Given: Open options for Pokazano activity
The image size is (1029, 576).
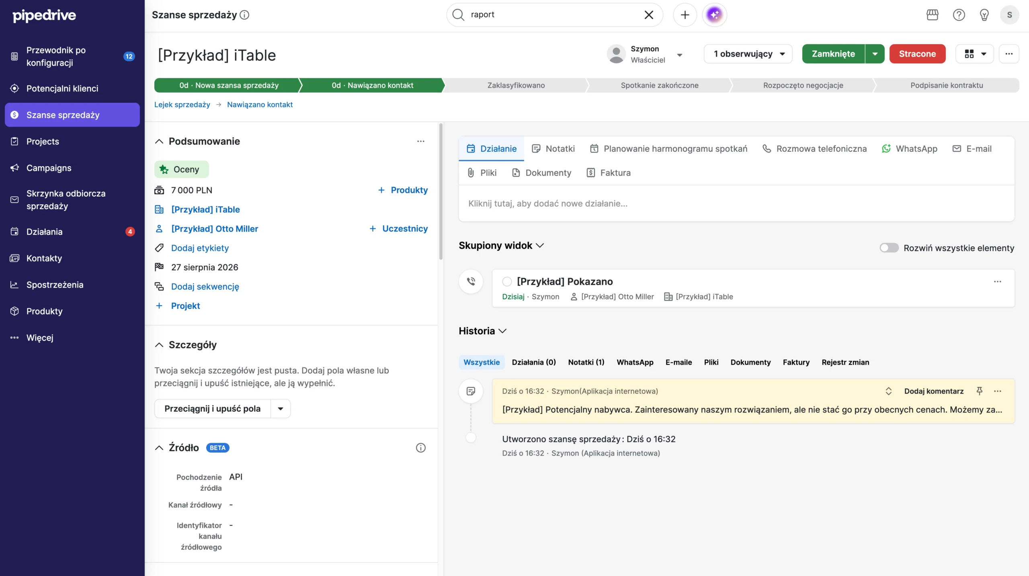Looking at the screenshot, I should 997,281.
